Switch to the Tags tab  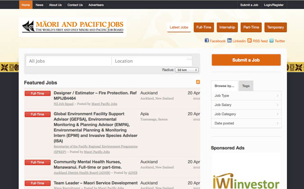coord(246,86)
